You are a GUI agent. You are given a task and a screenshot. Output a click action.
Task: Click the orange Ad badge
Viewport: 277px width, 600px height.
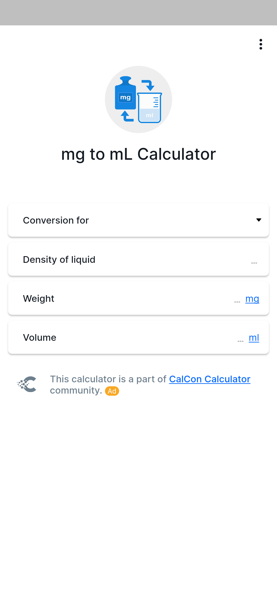pos(112,391)
